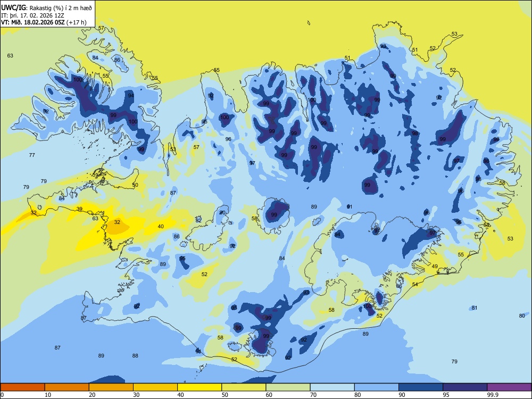Click the map humidity value '39'

79,209
